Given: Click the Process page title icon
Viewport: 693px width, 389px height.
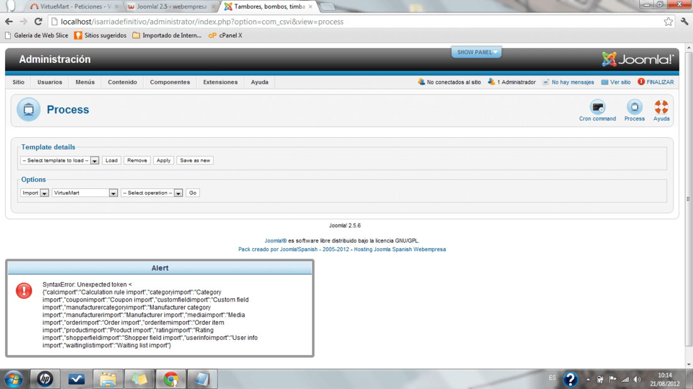Looking at the screenshot, I should click(x=28, y=110).
